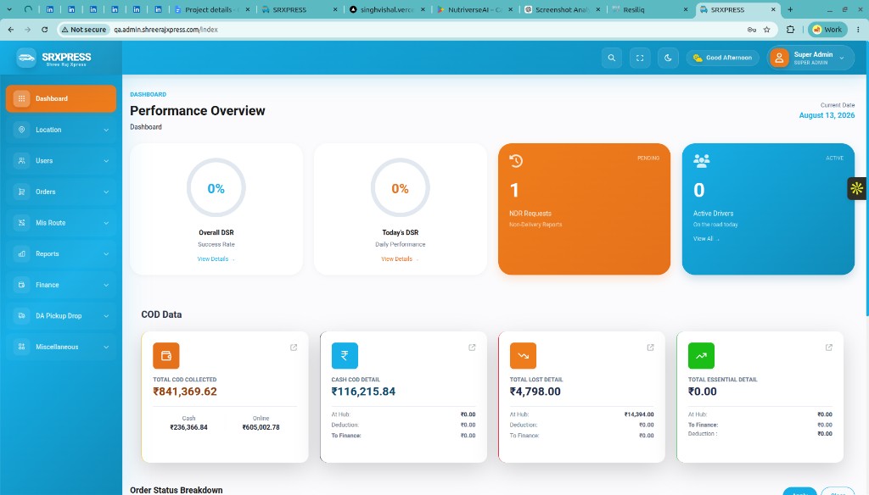This screenshot has width=869, height=495.
Task: Open the Dashboard sidebar item
Action: click(x=61, y=98)
